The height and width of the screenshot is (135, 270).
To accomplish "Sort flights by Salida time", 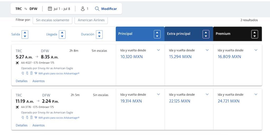I will point(25,34).
